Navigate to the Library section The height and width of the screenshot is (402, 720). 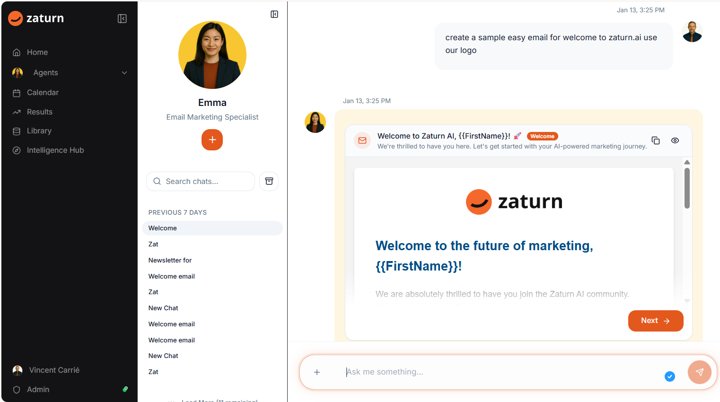[39, 131]
